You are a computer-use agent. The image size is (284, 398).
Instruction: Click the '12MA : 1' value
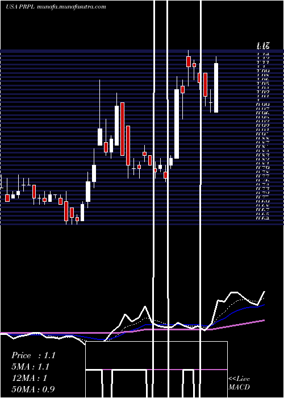coord(30,378)
